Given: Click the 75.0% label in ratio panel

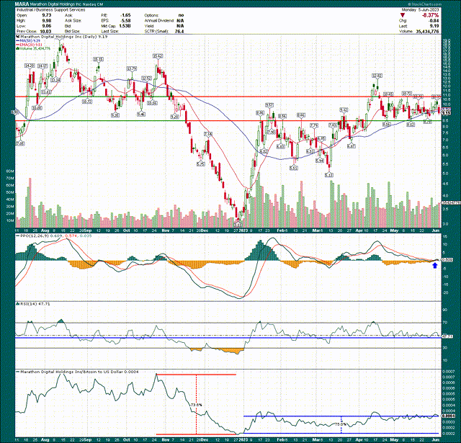Looking at the screenshot, I should pyautogui.click(x=341, y=424).
